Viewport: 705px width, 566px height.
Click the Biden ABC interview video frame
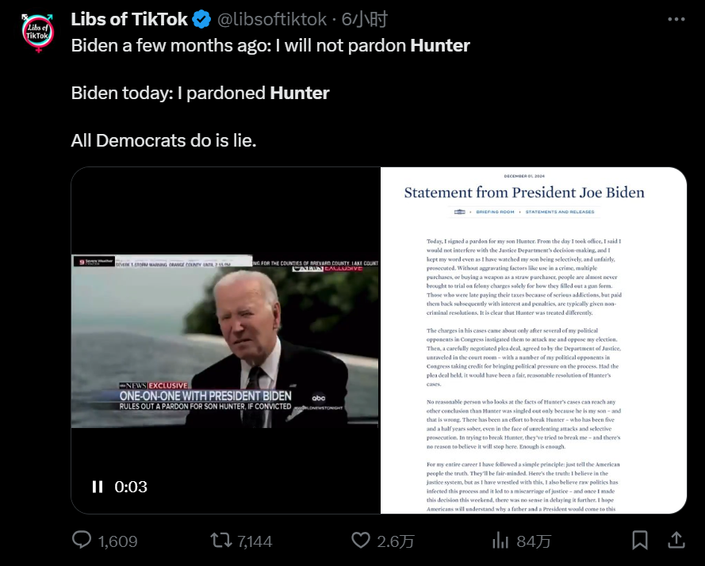point(225,341)
